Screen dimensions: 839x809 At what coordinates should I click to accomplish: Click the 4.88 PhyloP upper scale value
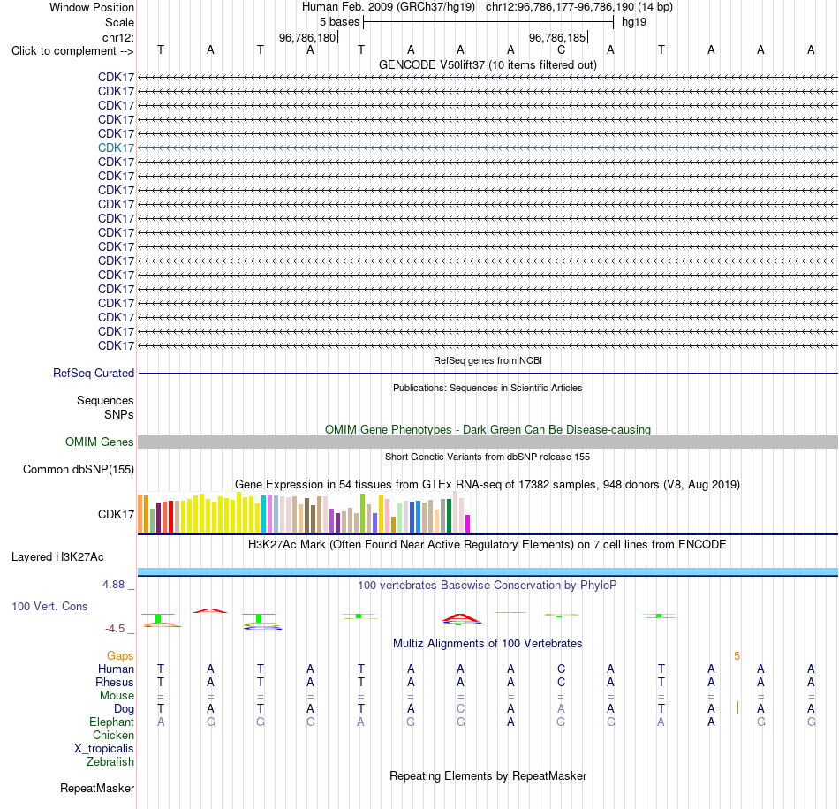113,585
